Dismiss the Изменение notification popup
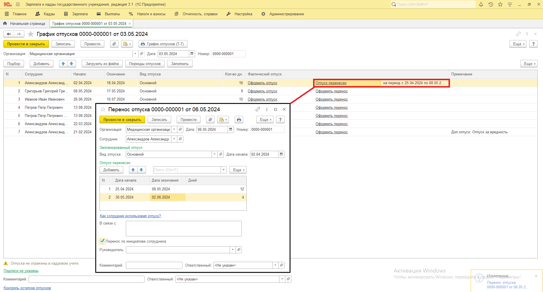543x292 pixels. point(536,276)
